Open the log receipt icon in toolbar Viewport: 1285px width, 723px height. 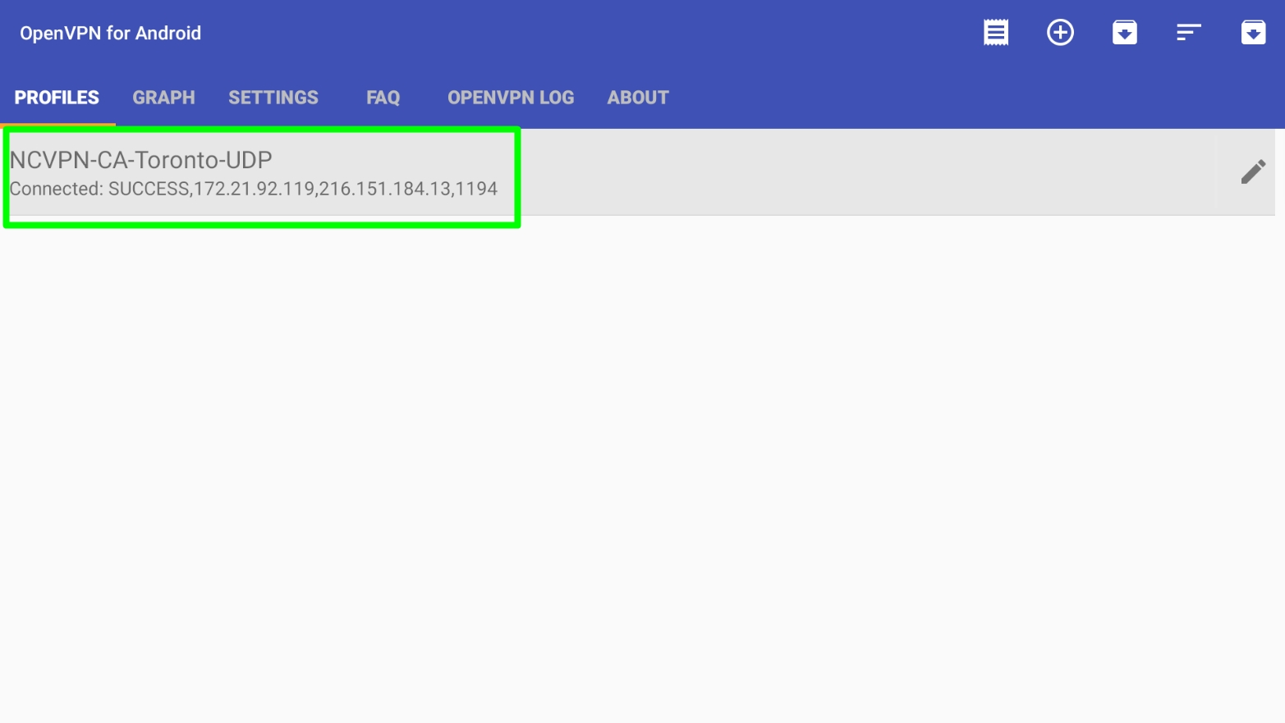996,33
